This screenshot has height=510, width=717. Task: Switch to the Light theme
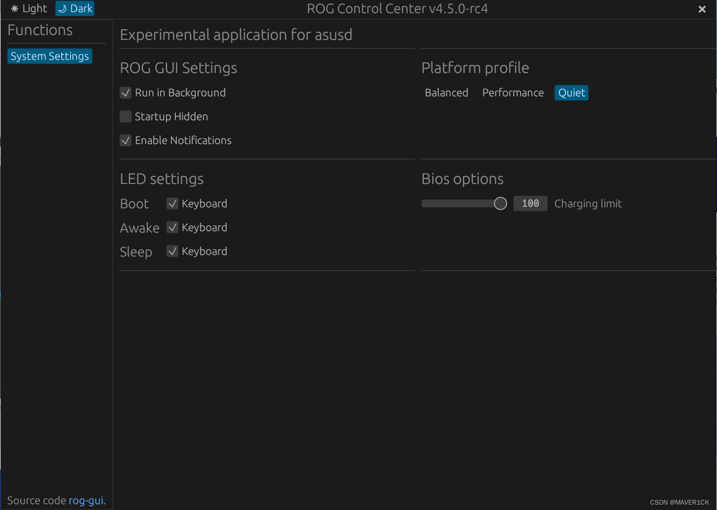[29, 9]
